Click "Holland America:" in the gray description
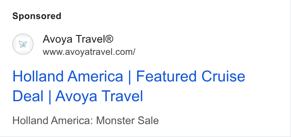 point(52,121)
